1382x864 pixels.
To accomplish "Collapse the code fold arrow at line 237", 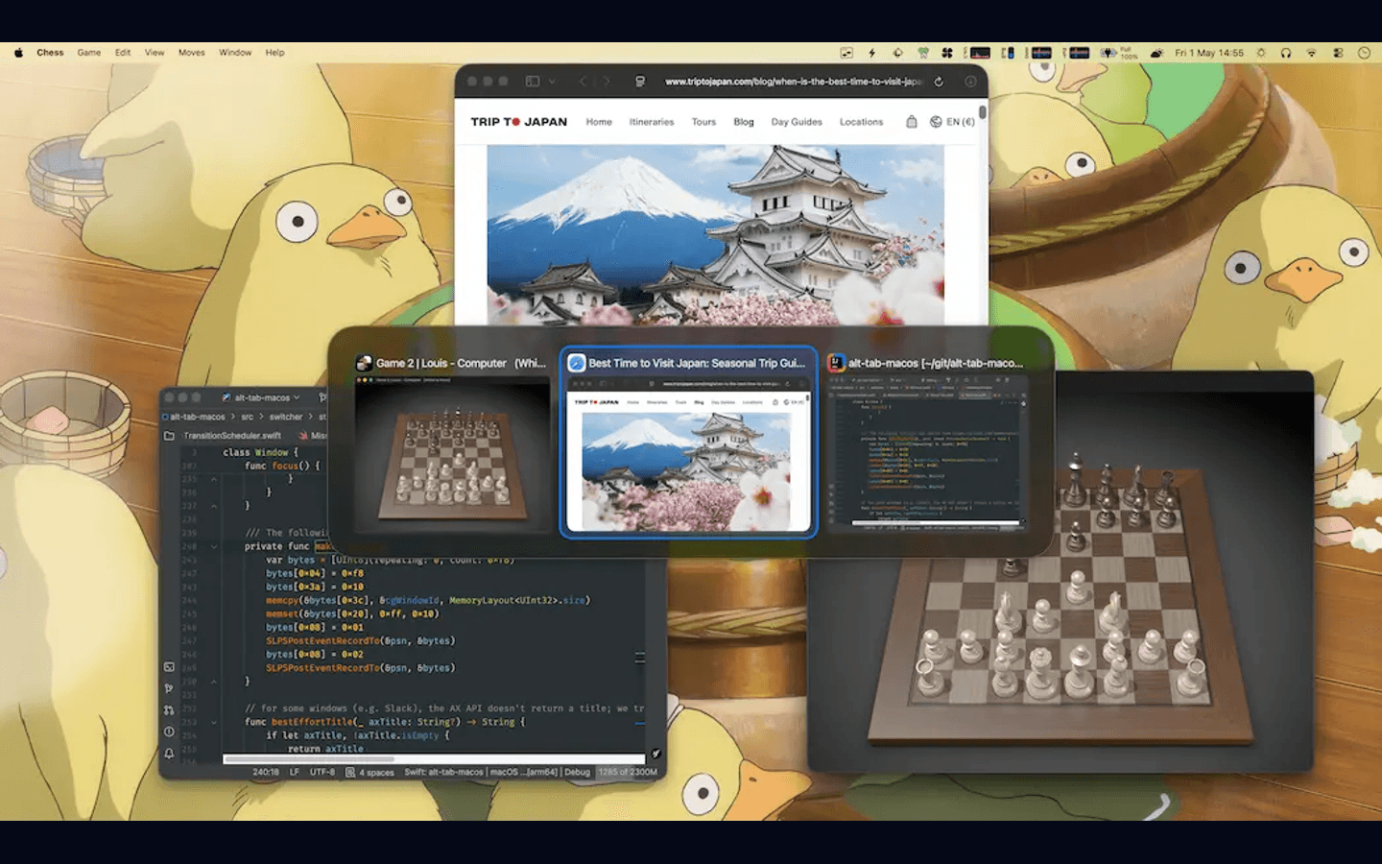I will tap(214, 506).
